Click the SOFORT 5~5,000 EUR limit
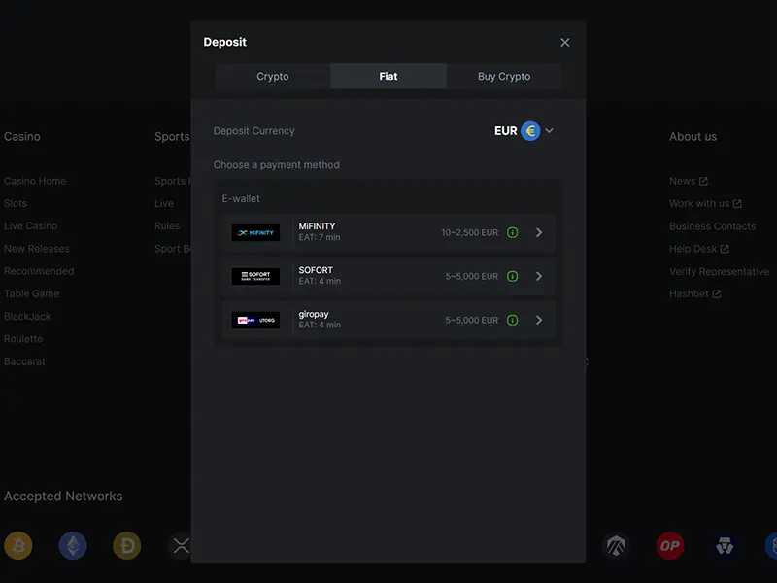777x583 pixels. tap(472, 276)
